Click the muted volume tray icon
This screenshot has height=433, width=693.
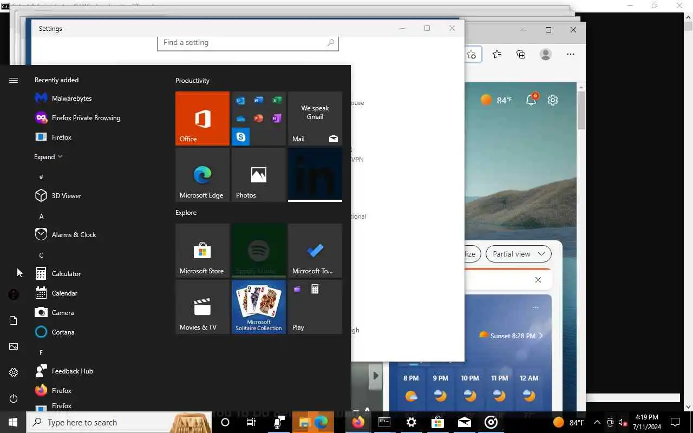[623, 422]
